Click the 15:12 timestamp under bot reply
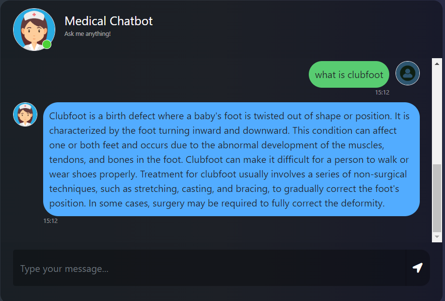Screen dimensions: 445x301 click(50, 221)
